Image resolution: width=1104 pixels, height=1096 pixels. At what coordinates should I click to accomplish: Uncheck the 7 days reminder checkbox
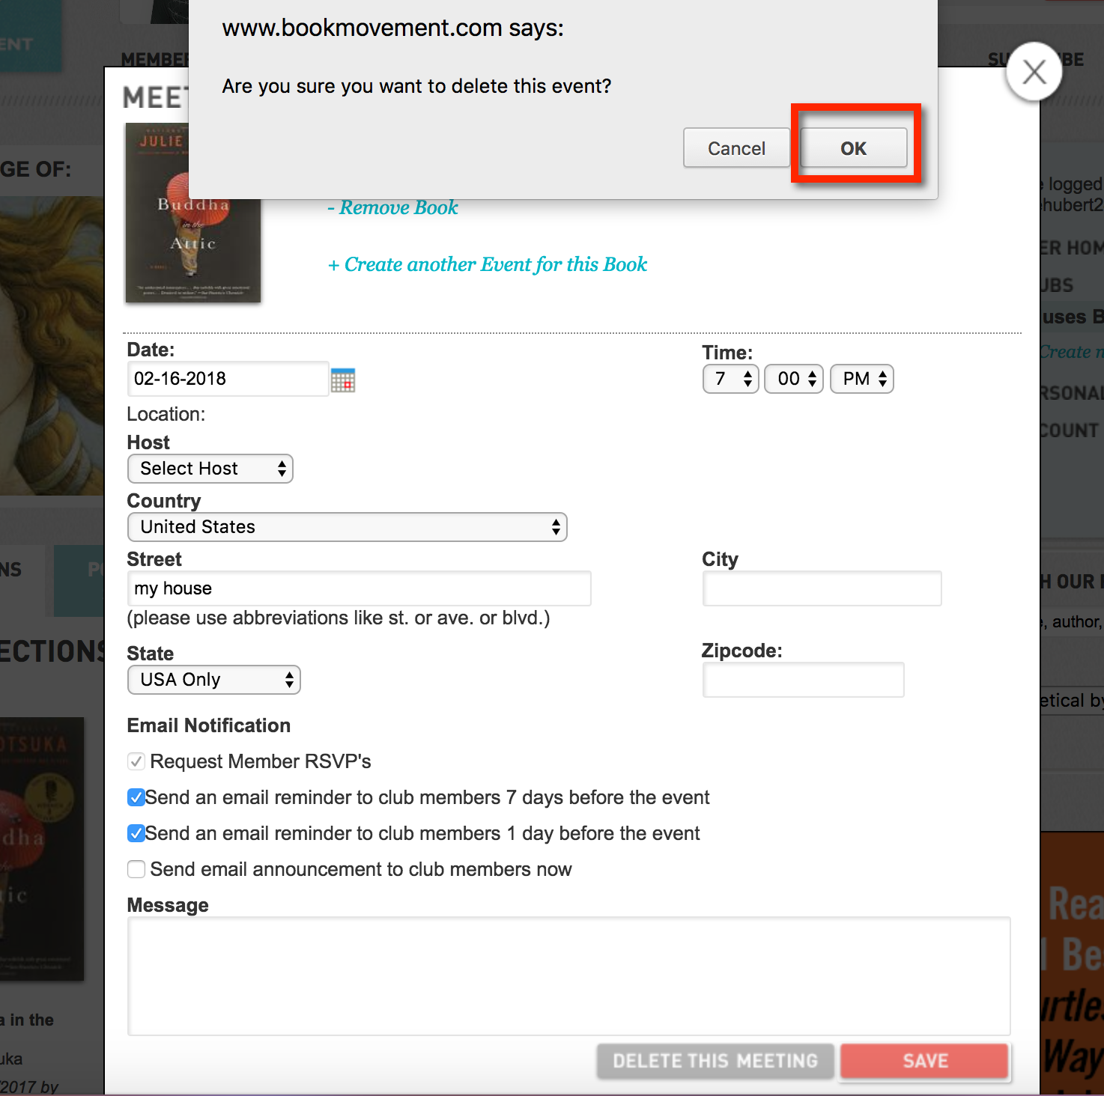[x=136, y=797]
